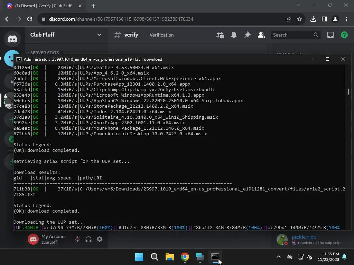Open Chrome tab search chevron
Image resolution: width=354 pixels, height=265 pixels.
click(298, 5)
